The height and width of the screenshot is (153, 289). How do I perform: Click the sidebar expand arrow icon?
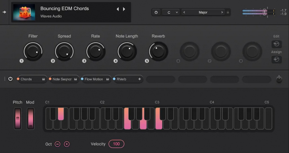pyautogui.click(x=4, y=12)
